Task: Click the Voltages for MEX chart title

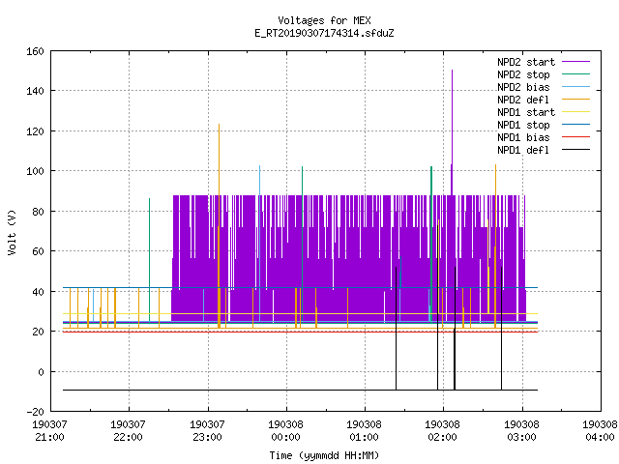Action: pos(324,20)
